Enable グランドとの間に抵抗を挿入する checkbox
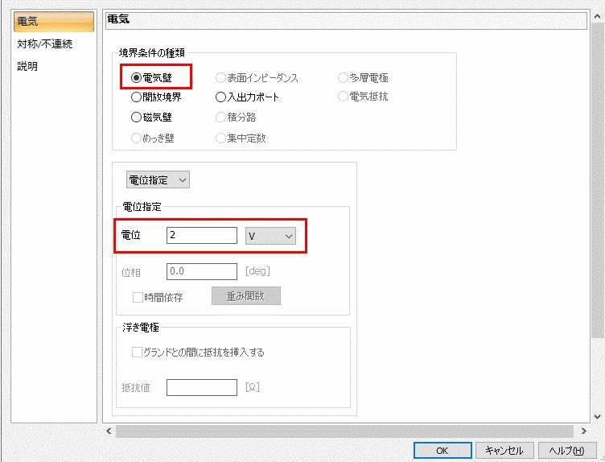The image size is (605, 462). tap(138, 352)
